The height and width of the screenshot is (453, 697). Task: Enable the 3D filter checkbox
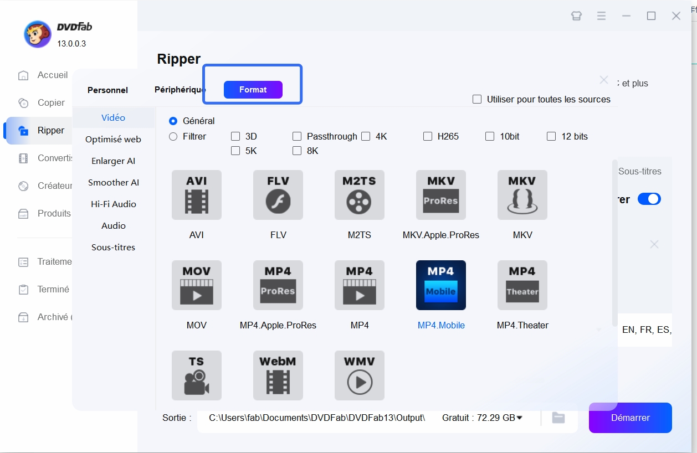click(235, 136)
